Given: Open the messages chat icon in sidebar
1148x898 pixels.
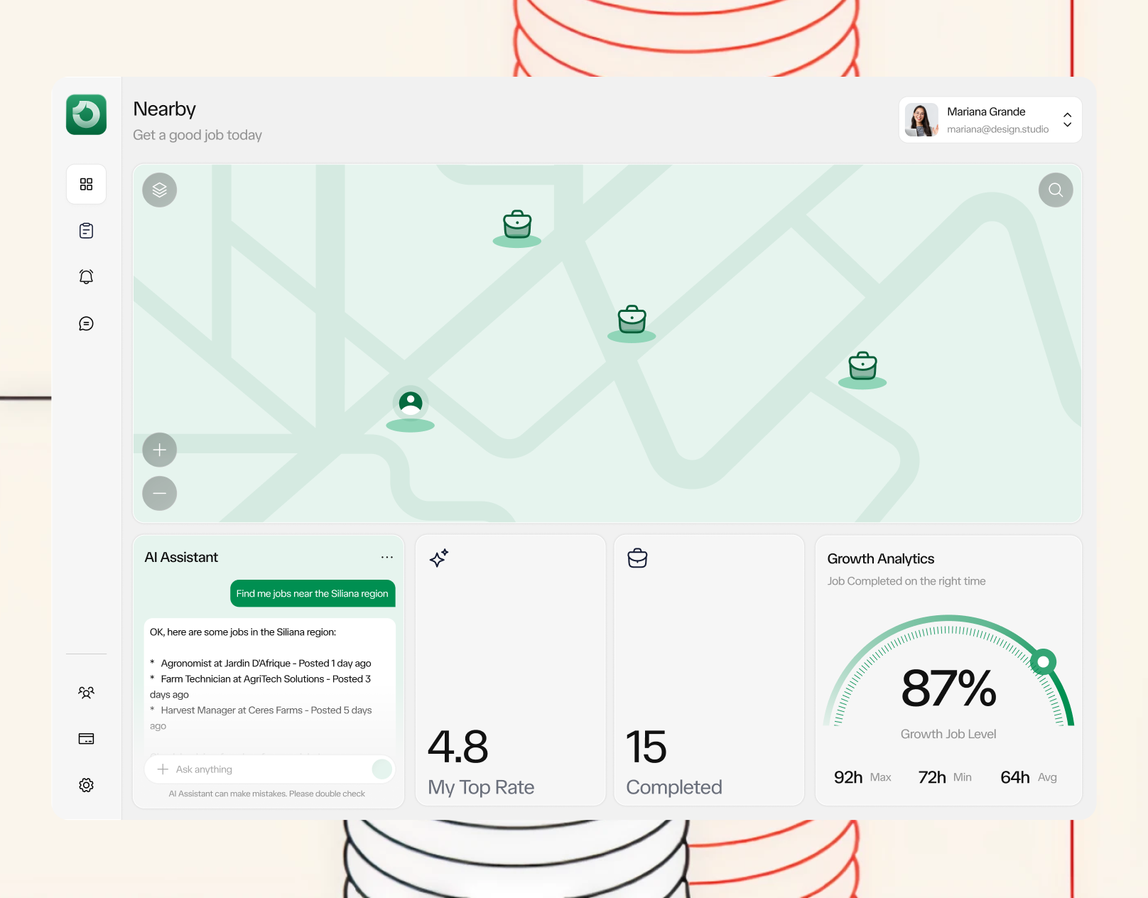Looking at the screenshot, I should click(86, 323).
